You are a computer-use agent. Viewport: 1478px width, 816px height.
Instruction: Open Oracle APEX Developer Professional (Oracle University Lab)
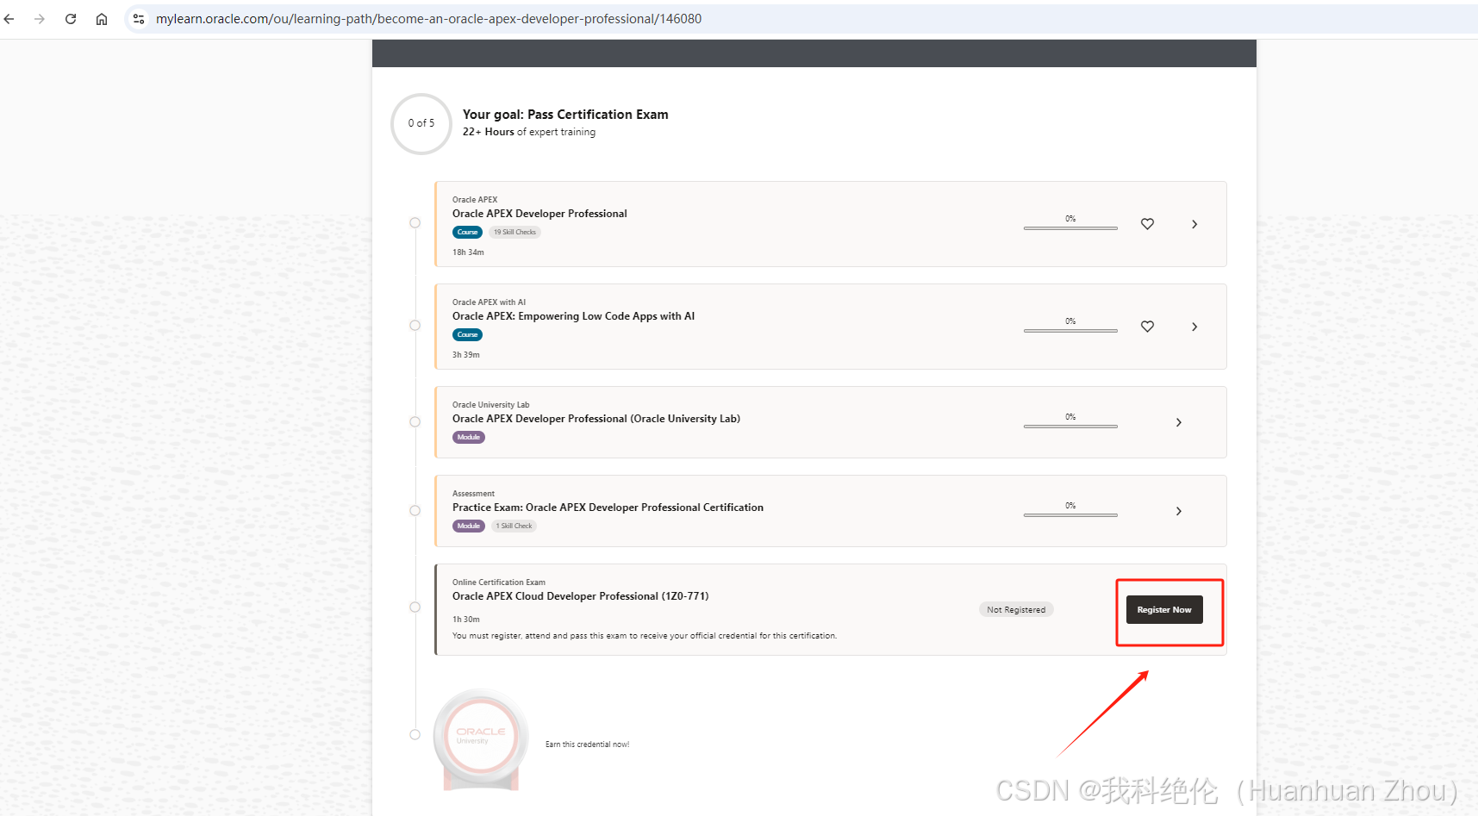pyautogui.click(x=596, y=419)
